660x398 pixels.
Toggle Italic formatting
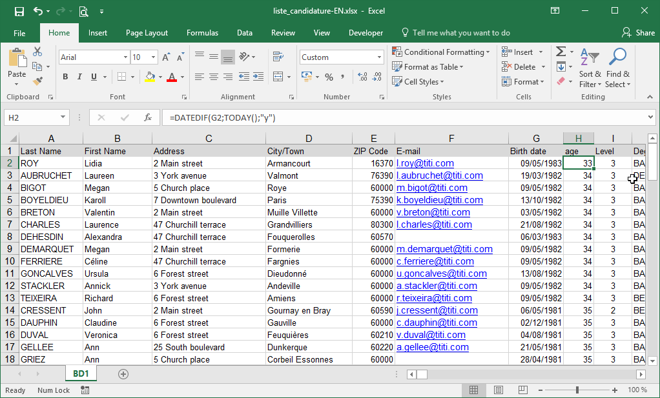80,77
